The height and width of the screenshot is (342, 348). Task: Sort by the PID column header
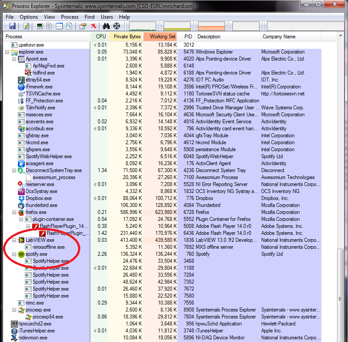187,37
